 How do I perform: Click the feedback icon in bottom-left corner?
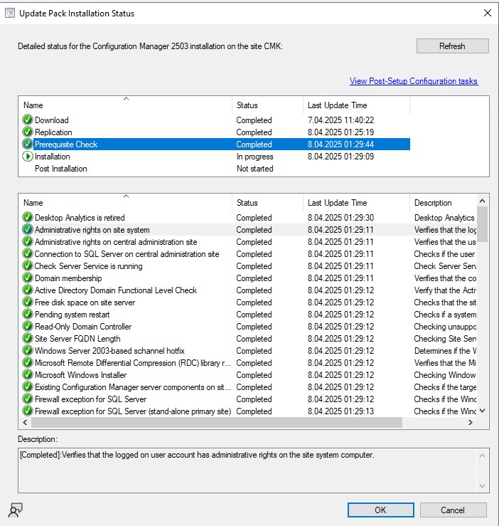(15, 510)
